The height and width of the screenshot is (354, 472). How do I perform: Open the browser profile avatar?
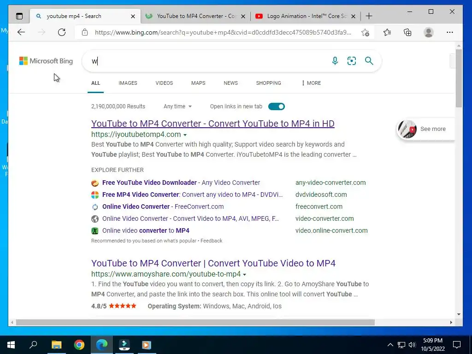(428, 32)
